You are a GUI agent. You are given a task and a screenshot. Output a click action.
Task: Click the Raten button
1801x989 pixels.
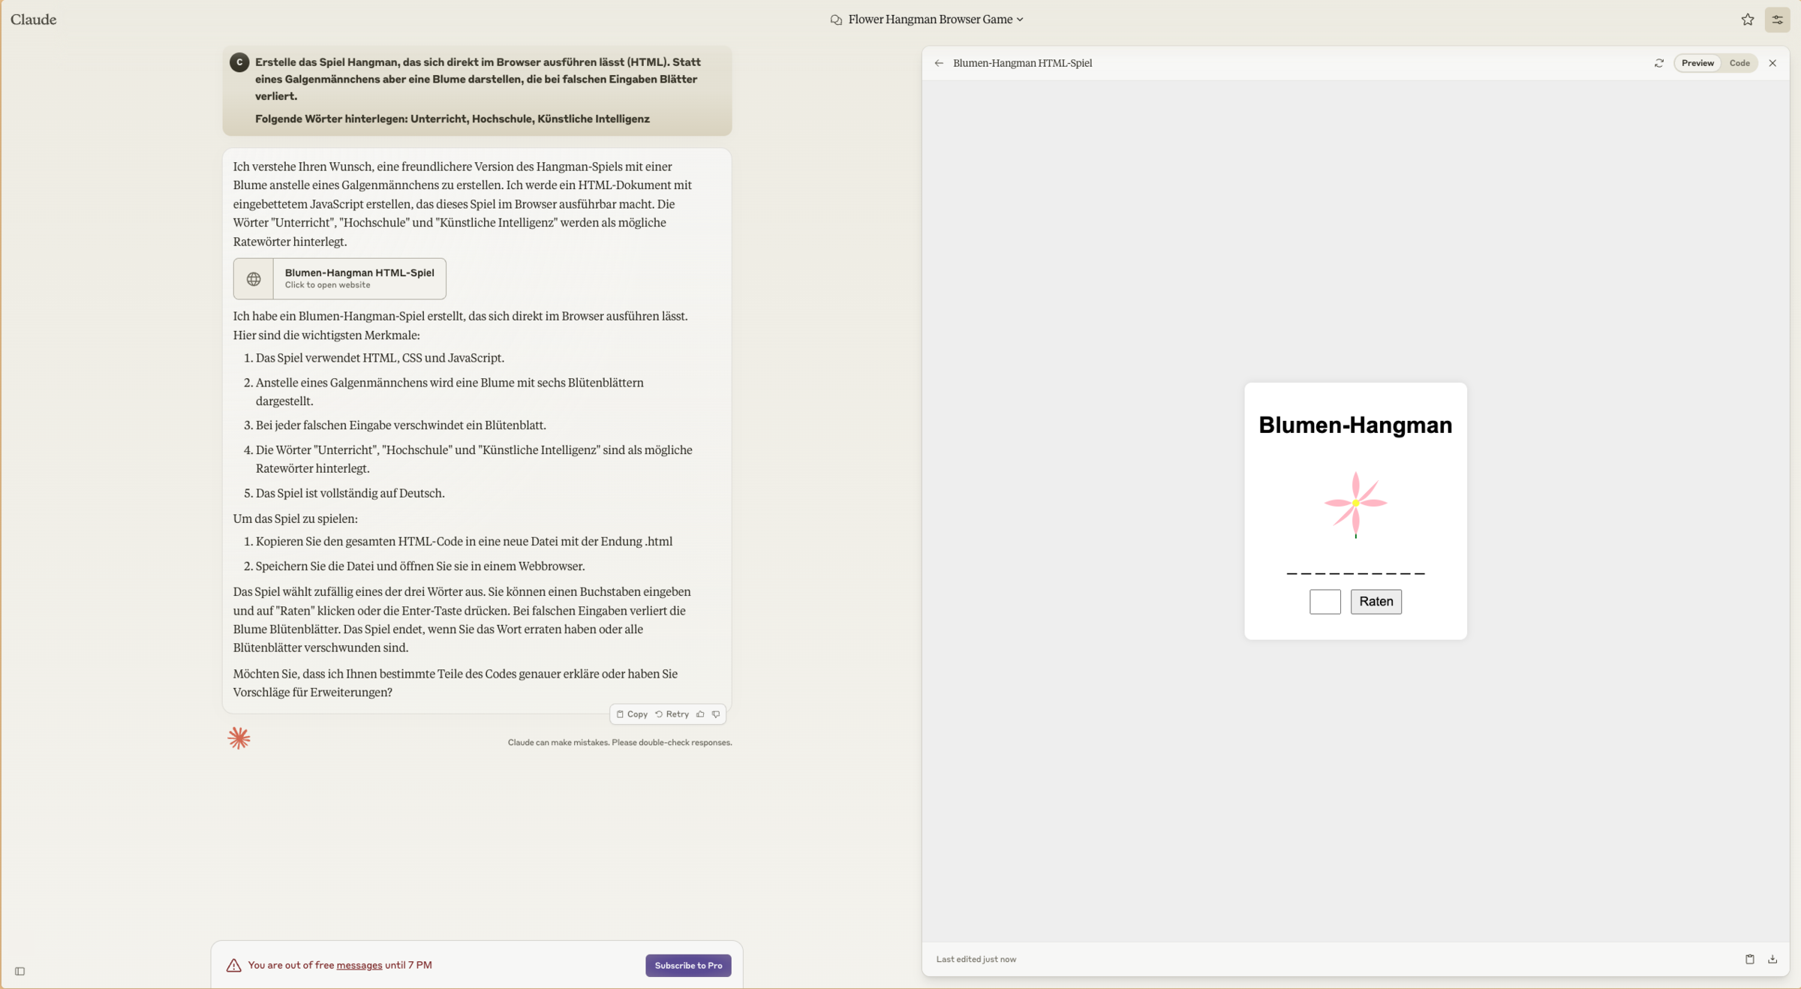(x=1376, y=602)
